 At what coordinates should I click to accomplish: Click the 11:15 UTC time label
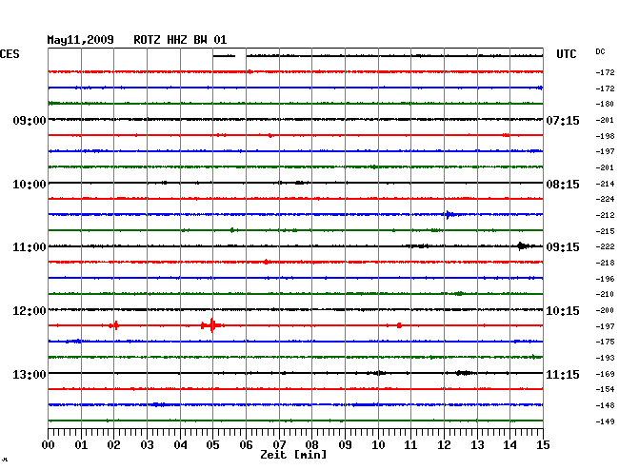click(x=563, y=374)
